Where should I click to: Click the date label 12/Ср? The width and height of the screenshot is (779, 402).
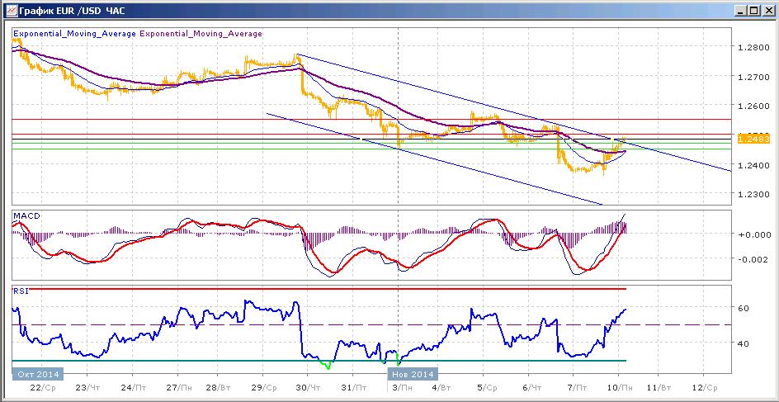(703, 388)
